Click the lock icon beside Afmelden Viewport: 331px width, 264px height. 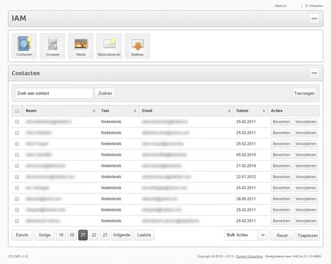point(307,6)
